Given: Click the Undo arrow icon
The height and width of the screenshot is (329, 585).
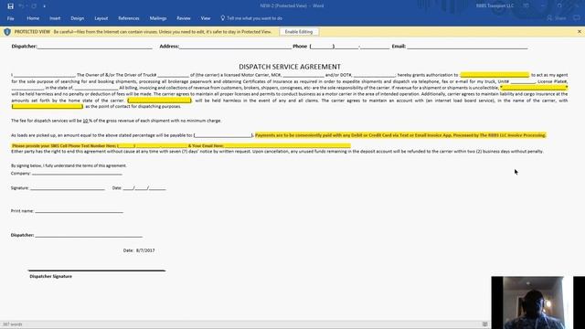Looking at the screenshot, I should point(21,6).
